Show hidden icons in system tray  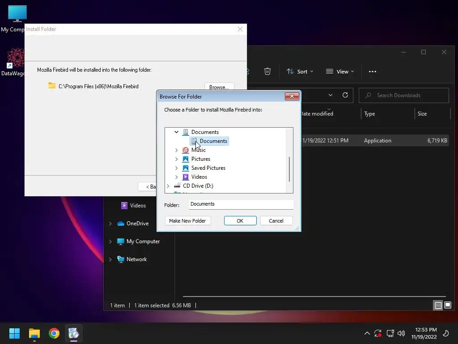tap(367, 333)
